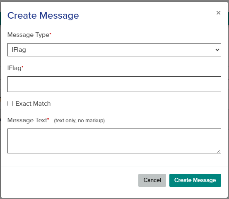Image resolution: width=229 pixels, height=199 pixels.
Task: Click the 'Message Type' field label
Action: [28, 35]
